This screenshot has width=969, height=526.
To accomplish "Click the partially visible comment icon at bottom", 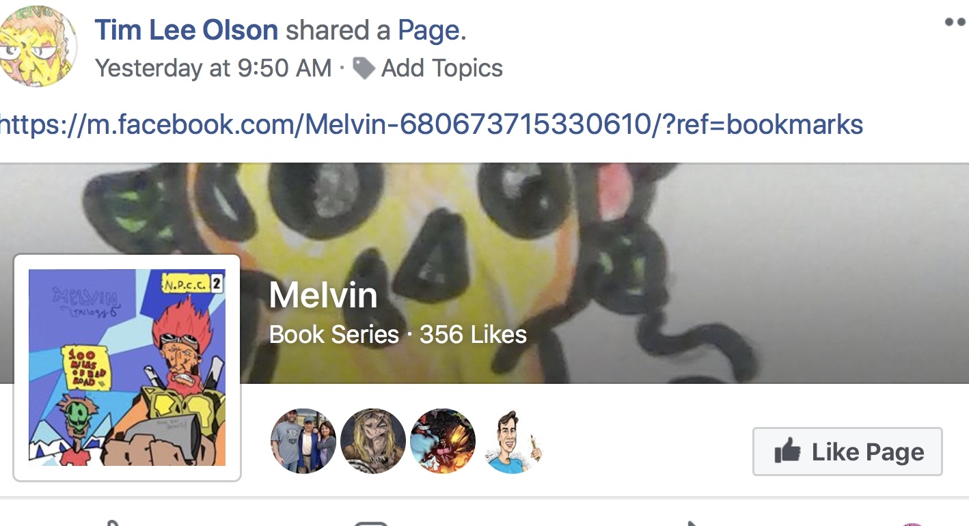I will 371,523.
